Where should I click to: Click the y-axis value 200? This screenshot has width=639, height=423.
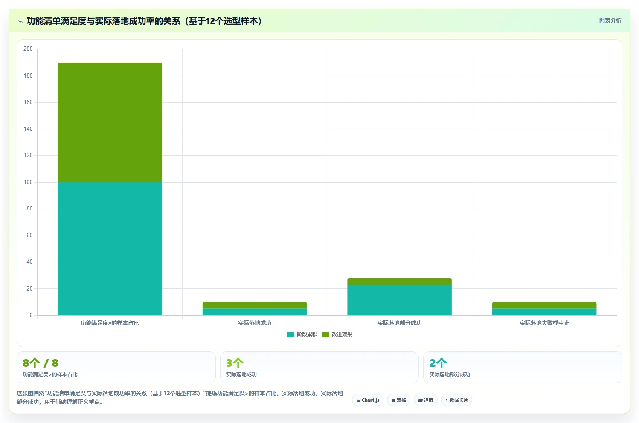[x=28, y=49]
